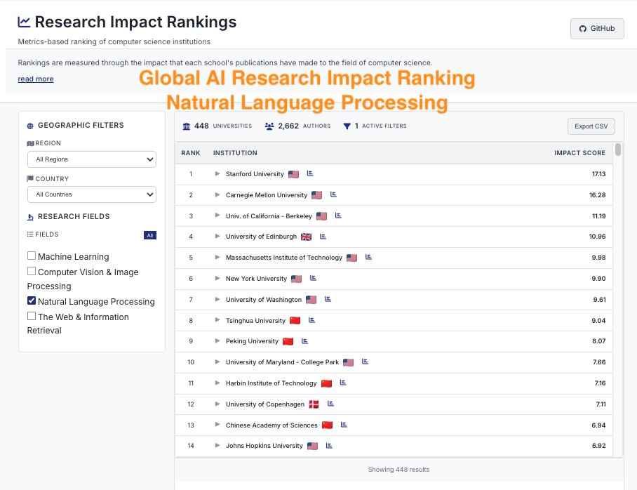Click the globe icon by Geographic Filters
The image size is (637, 490).
click(30, 126)
